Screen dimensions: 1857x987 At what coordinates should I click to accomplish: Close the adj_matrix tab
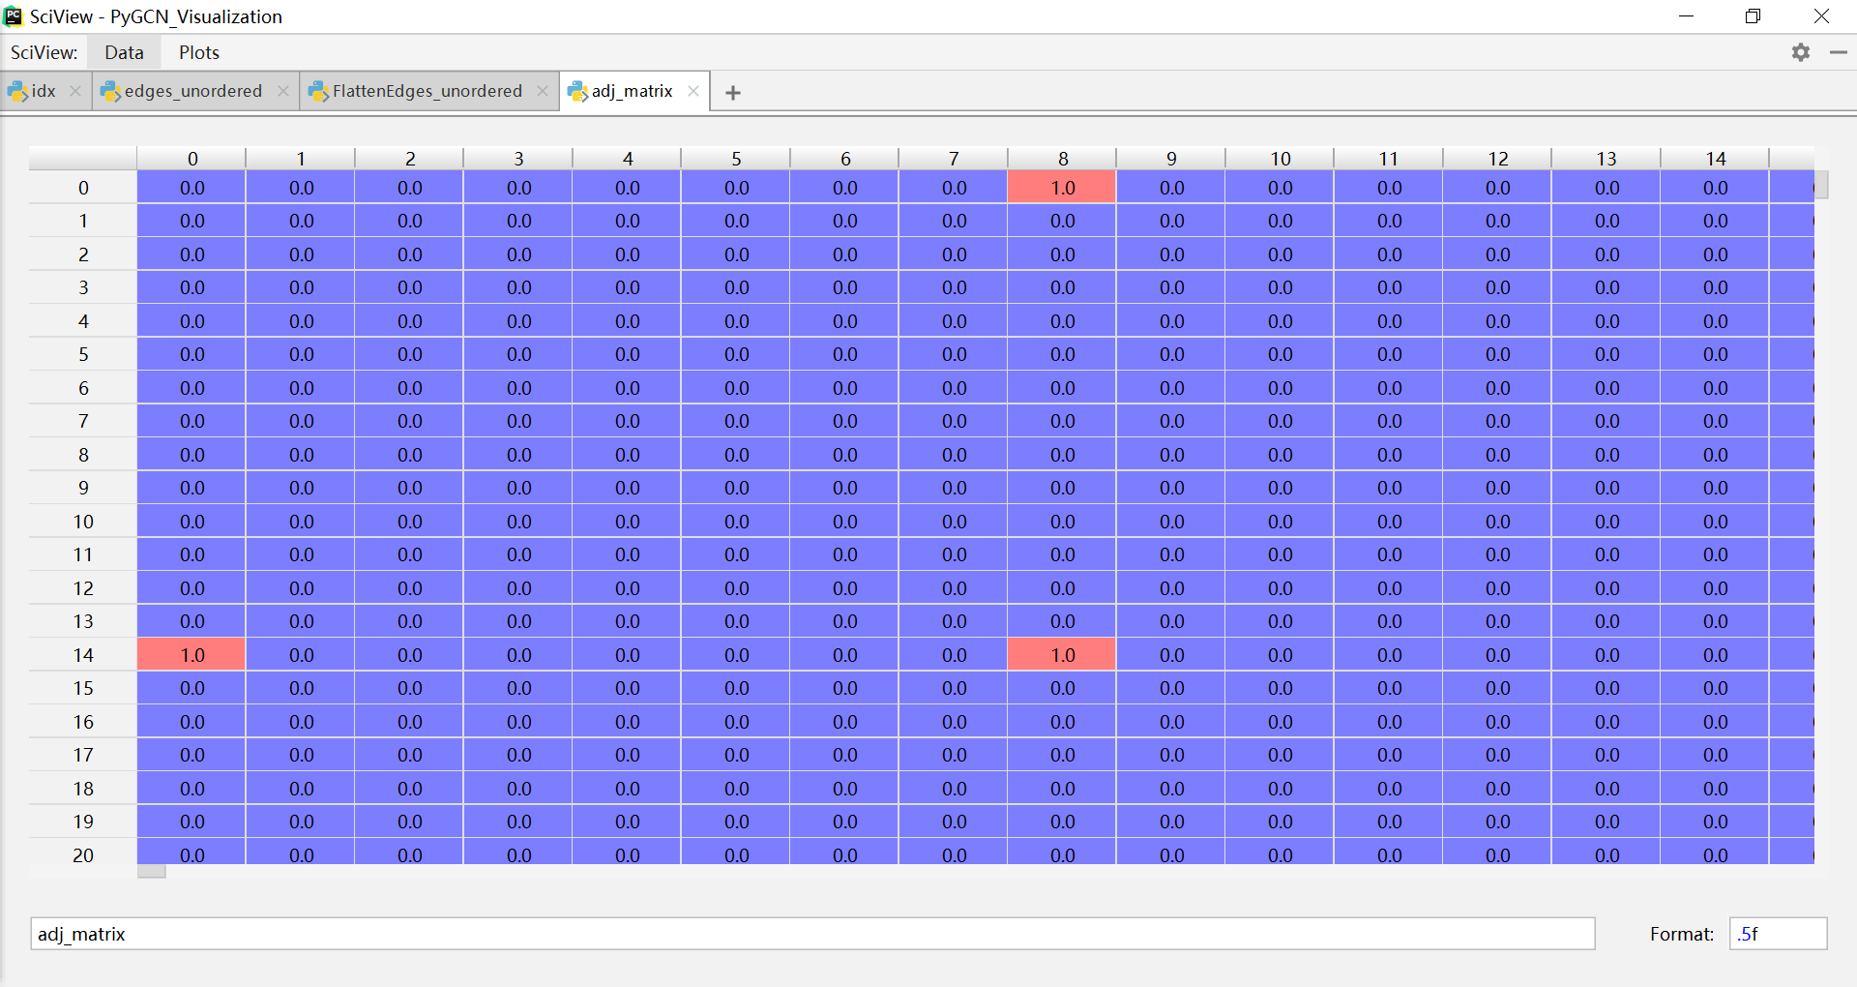point(693,91)
